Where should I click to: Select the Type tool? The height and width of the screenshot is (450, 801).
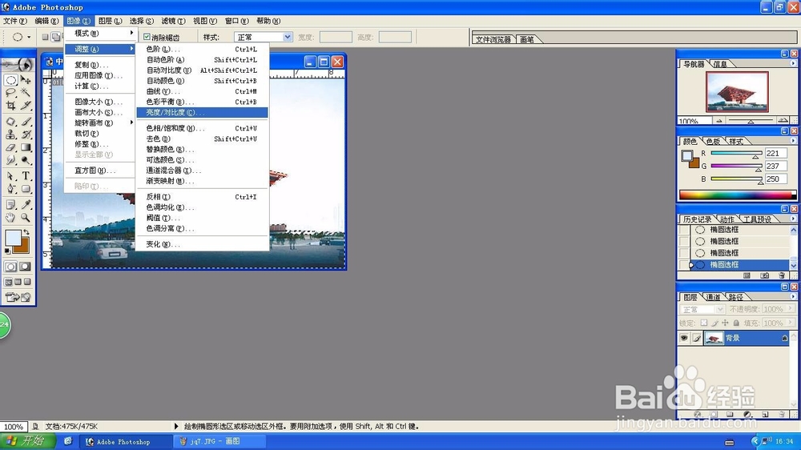26,175
